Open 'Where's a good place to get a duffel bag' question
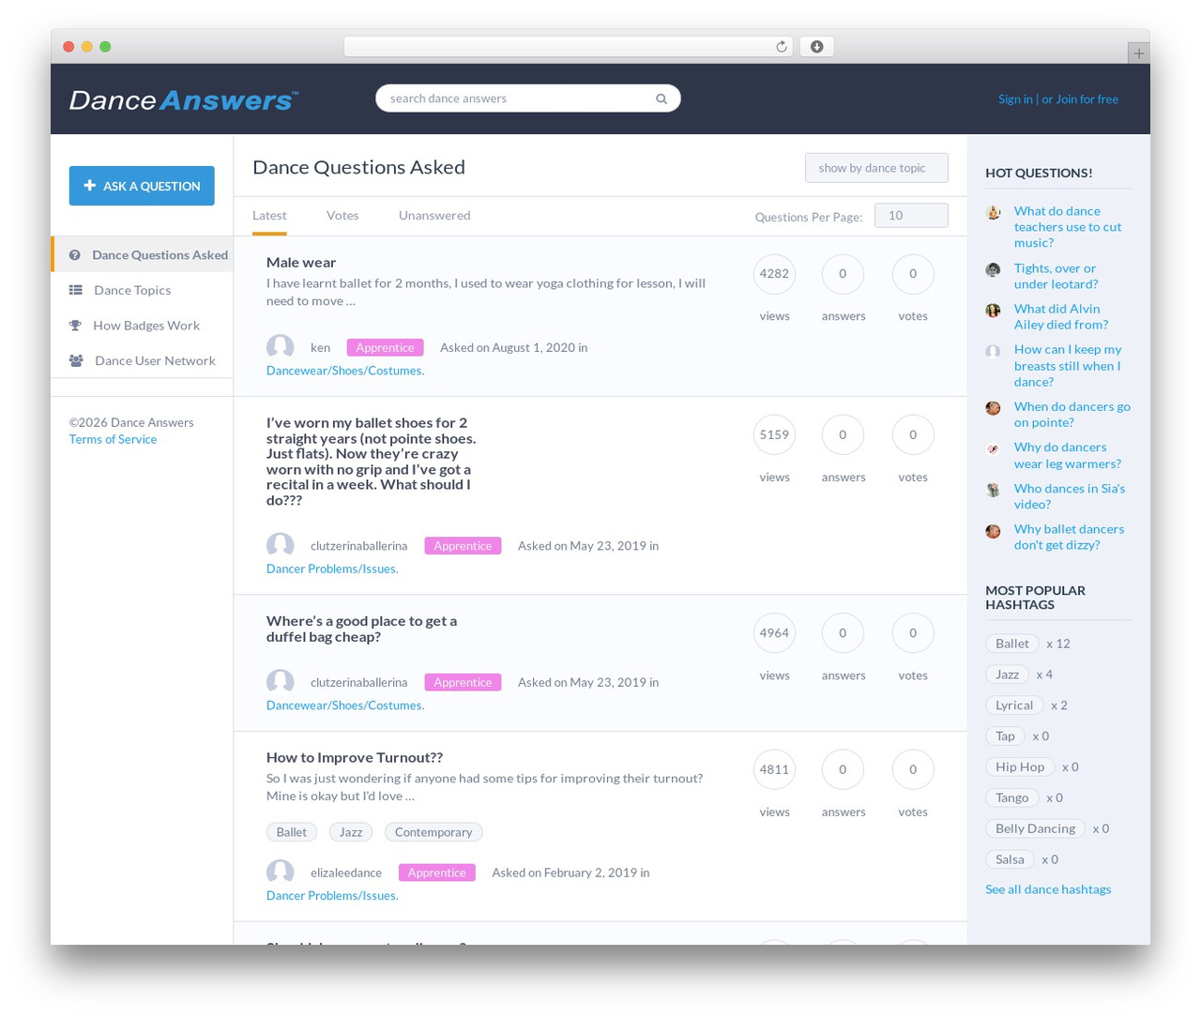The height and width of the screenshot is (1017, 1201). (362, 629)
